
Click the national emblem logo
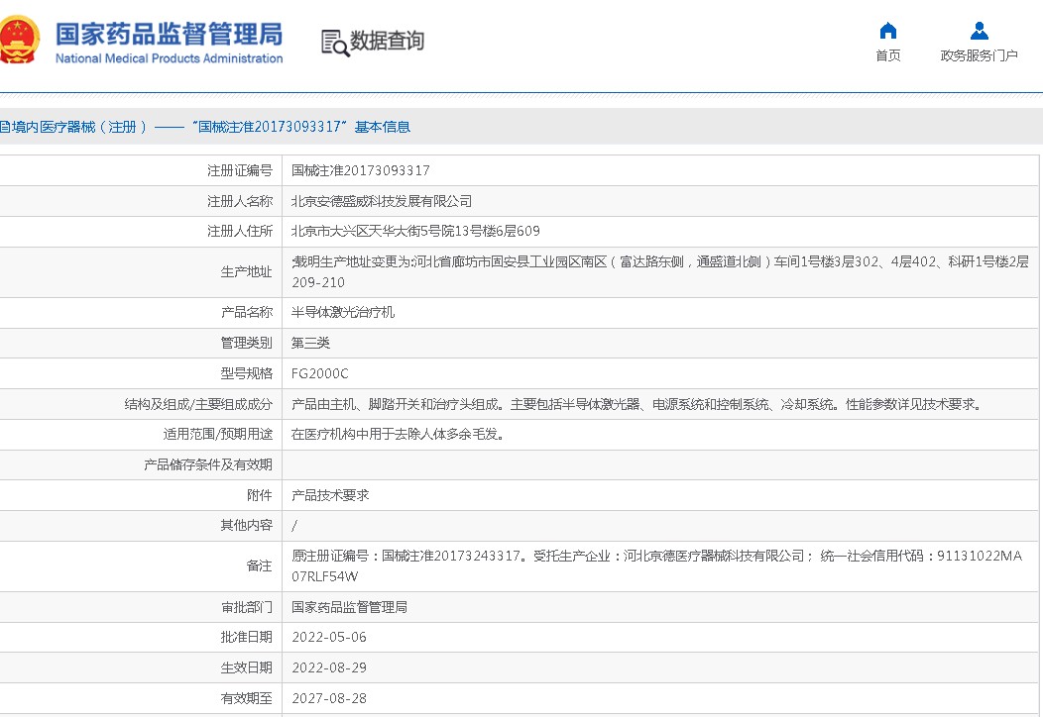click(x=19, y=41)
